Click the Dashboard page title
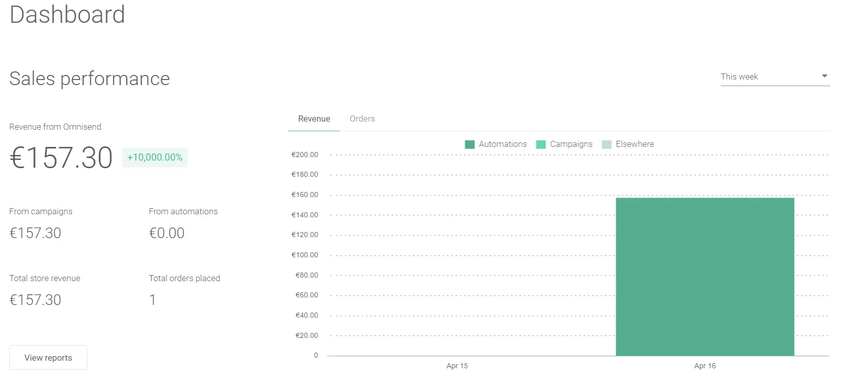This screenshot has height=385, width=846. (67, 14)
